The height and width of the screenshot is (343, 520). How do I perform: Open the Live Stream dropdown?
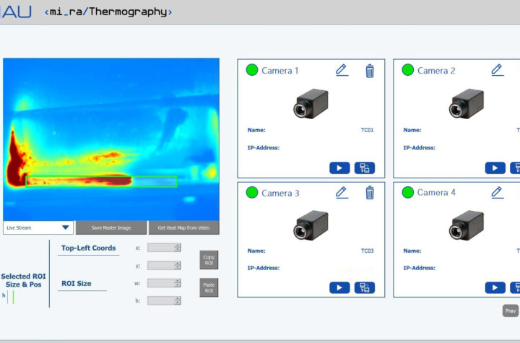(x=38, y=227)
